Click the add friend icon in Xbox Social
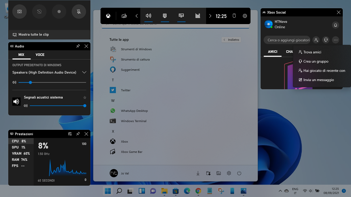This screenshot has width=351, height=197. [x=316, y=40]
